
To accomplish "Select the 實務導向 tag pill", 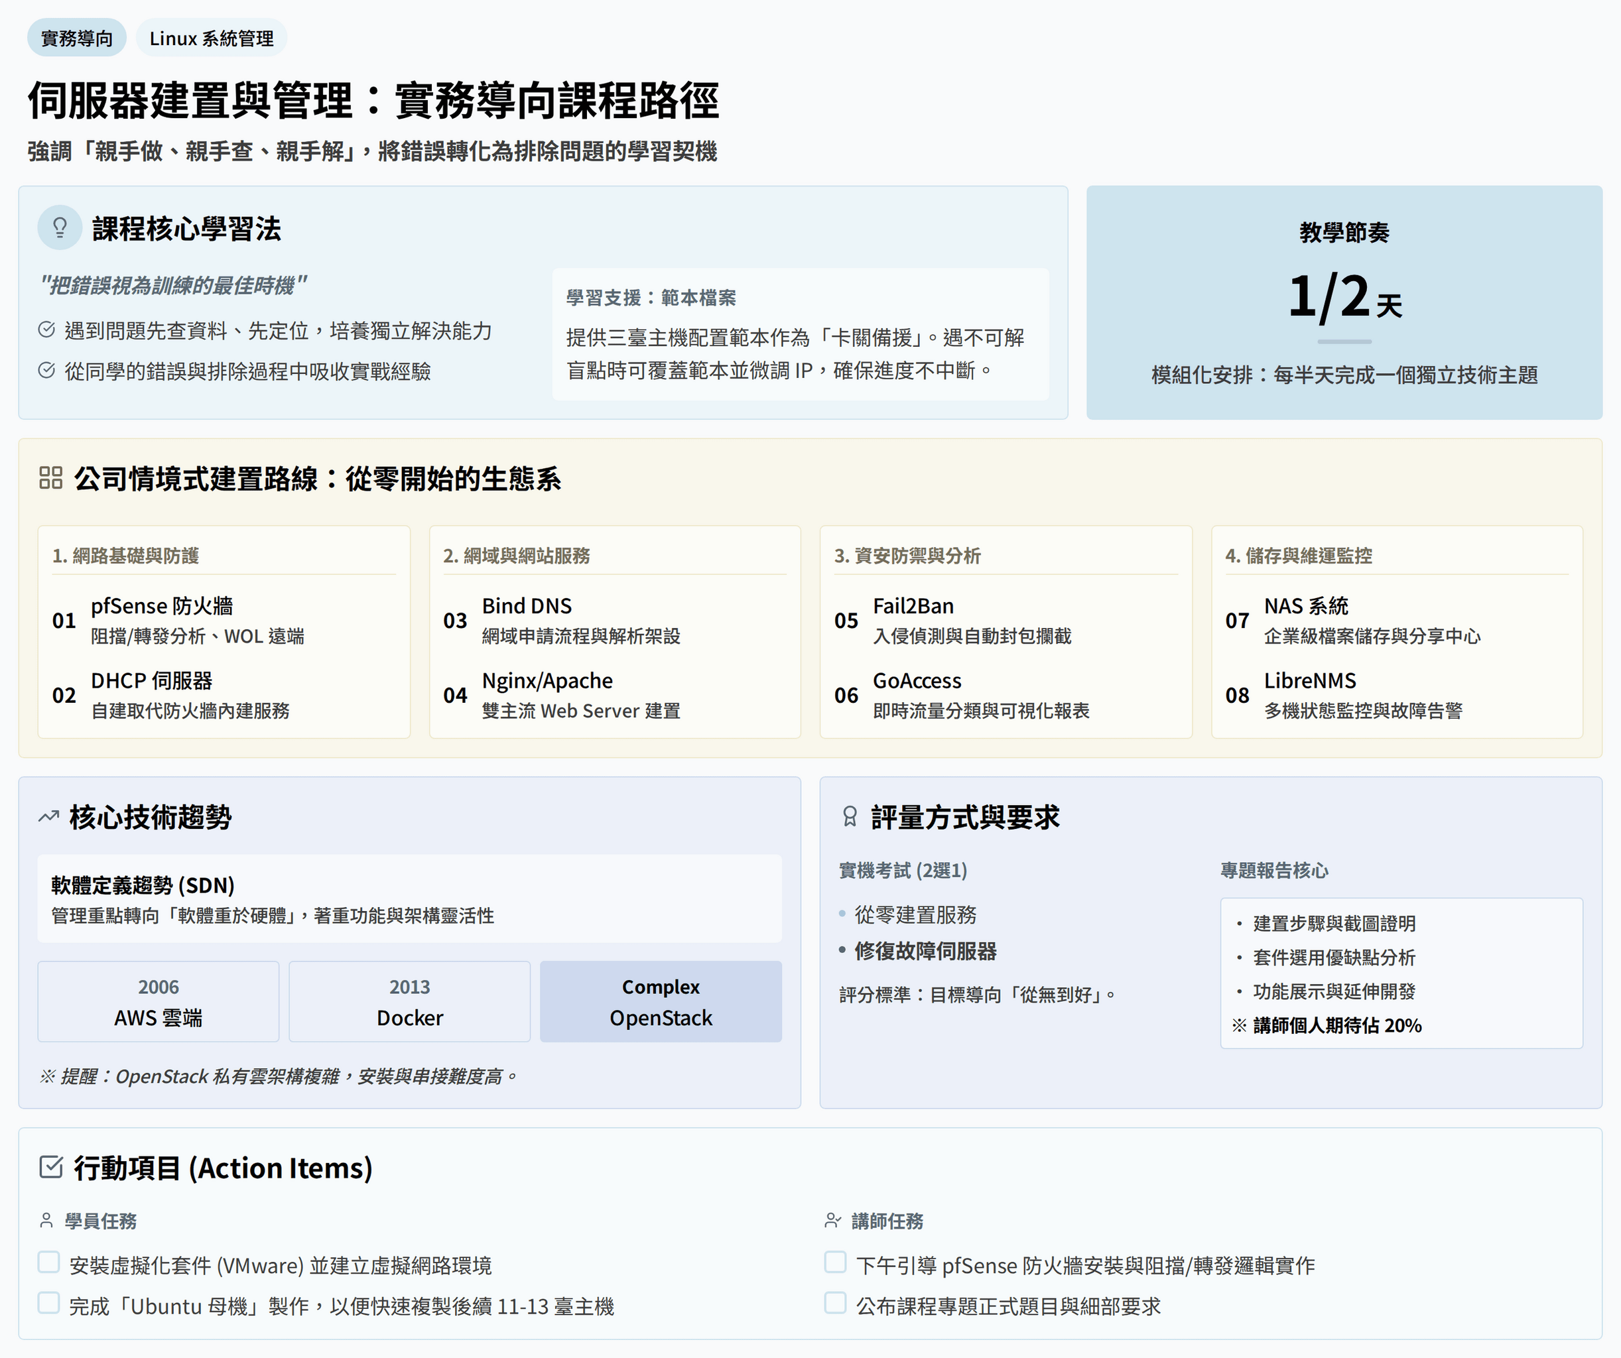I will (x=76, y=38).
